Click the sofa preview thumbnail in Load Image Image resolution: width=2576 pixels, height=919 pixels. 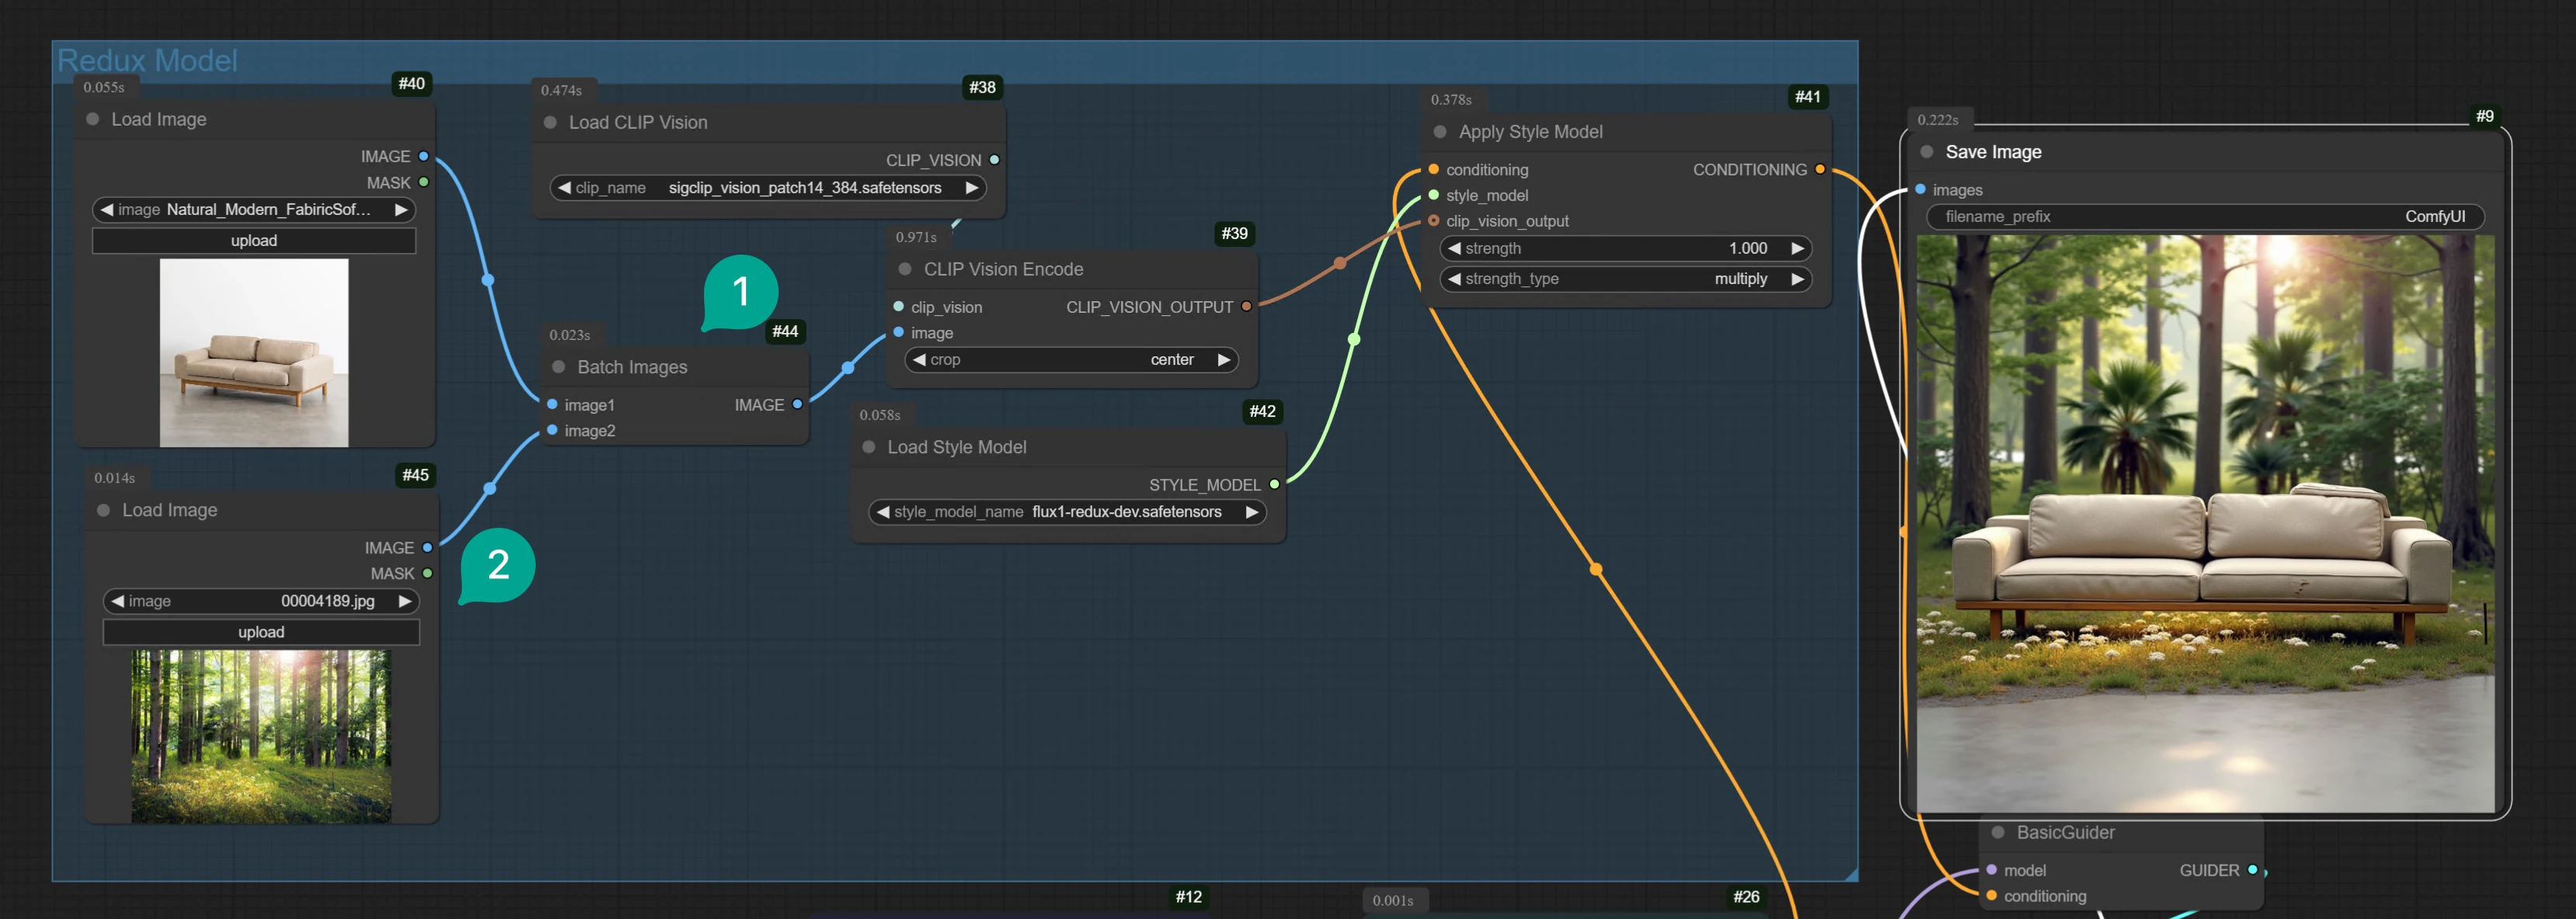tap(253, 352)
